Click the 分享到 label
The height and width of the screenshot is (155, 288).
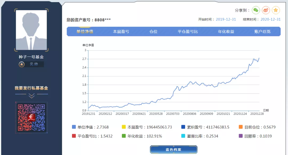(x=242, y=10)
